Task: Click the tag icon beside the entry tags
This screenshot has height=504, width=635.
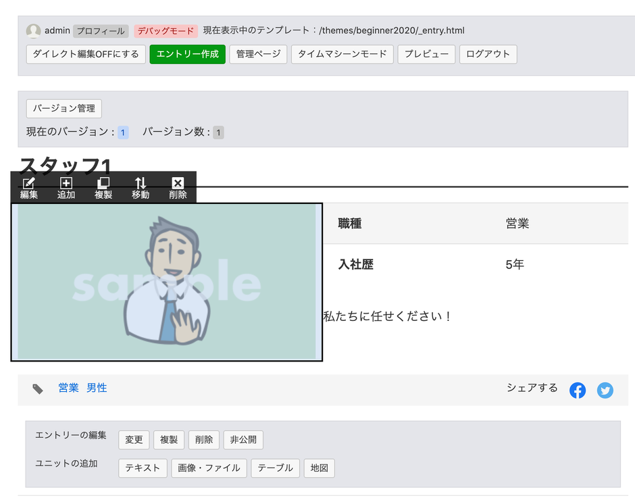Action: (x=38, y=388)
